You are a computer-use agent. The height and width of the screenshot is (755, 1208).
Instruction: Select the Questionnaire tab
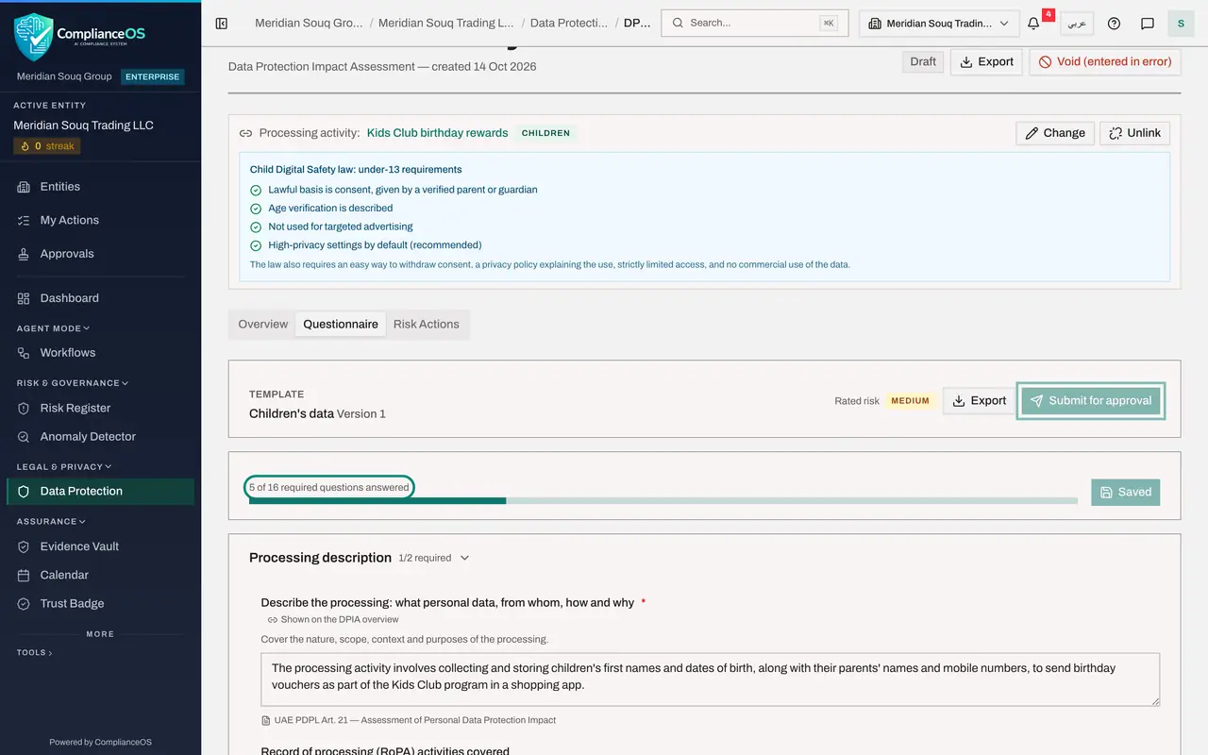pos(341,324)
